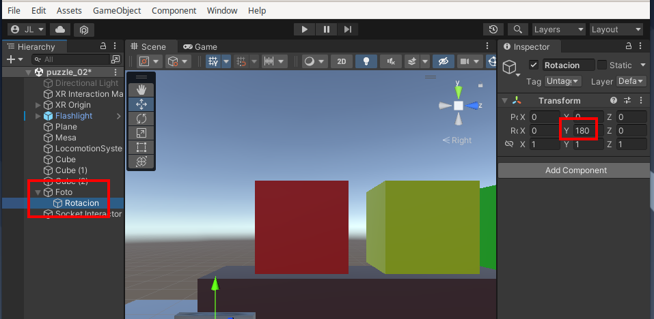The height and width of the screenshot is (319, 654).
Task: Select the Scale tool
Action: [141, 133]
